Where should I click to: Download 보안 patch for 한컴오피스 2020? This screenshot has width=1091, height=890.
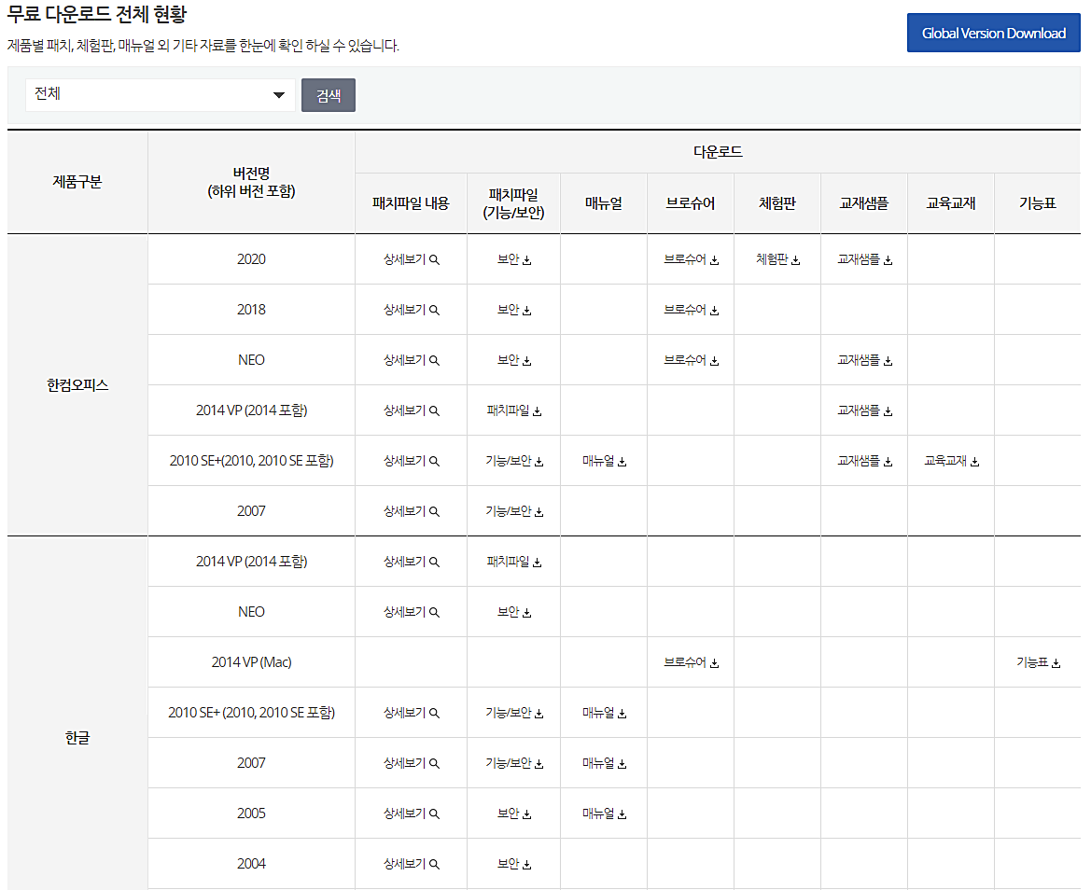click(x=514, y=259)
